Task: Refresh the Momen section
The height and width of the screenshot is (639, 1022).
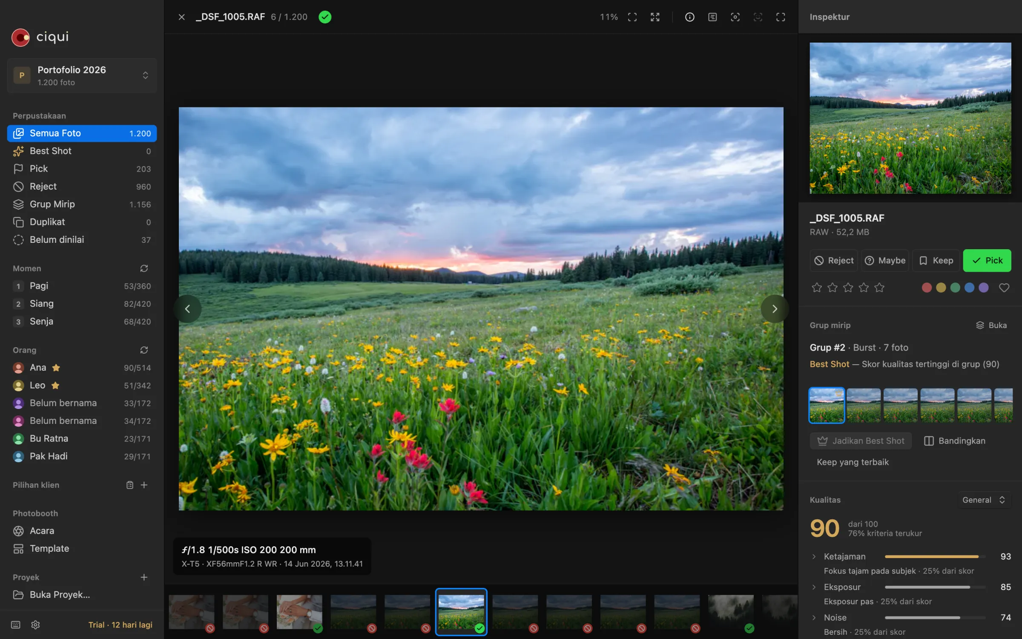Action: click(144, 268)
